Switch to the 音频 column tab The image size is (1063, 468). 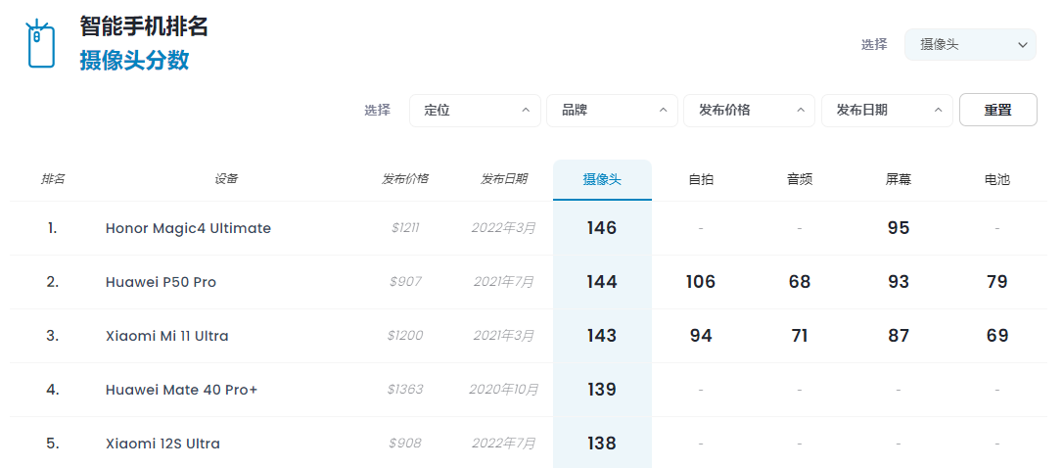click(x=800, y=180)
